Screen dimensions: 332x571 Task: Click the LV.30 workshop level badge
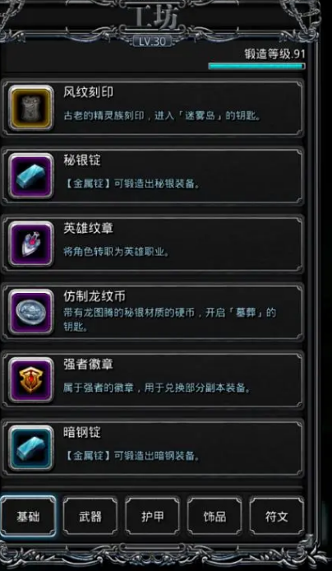click(152, 41)
